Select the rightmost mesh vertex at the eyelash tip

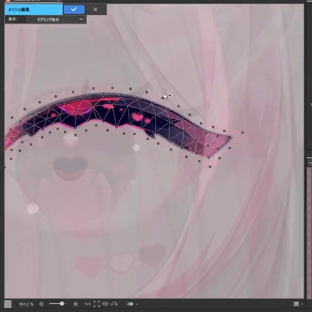tap(242, 133)
